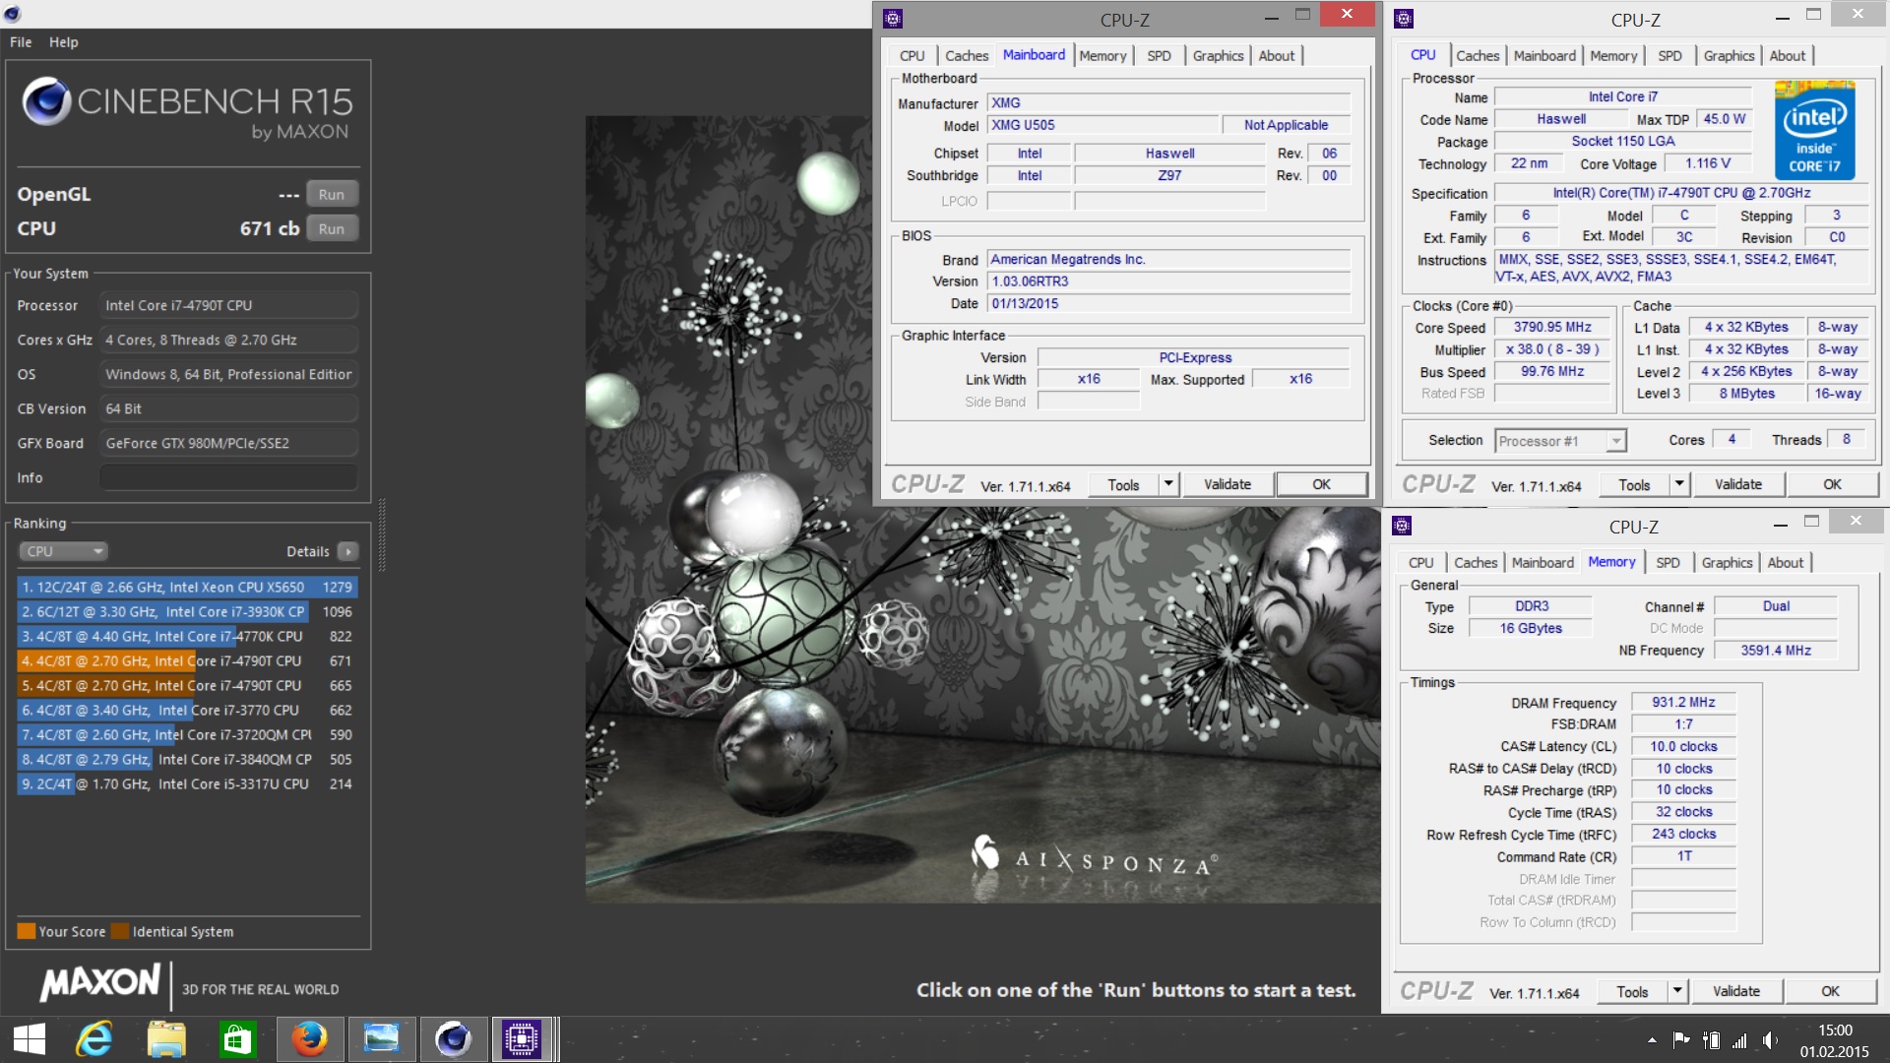The width and height of the screenshot is (1890, 1063).
Task: Select ranking row i5-3317U score 214
Action: click(x=187, y=783)
